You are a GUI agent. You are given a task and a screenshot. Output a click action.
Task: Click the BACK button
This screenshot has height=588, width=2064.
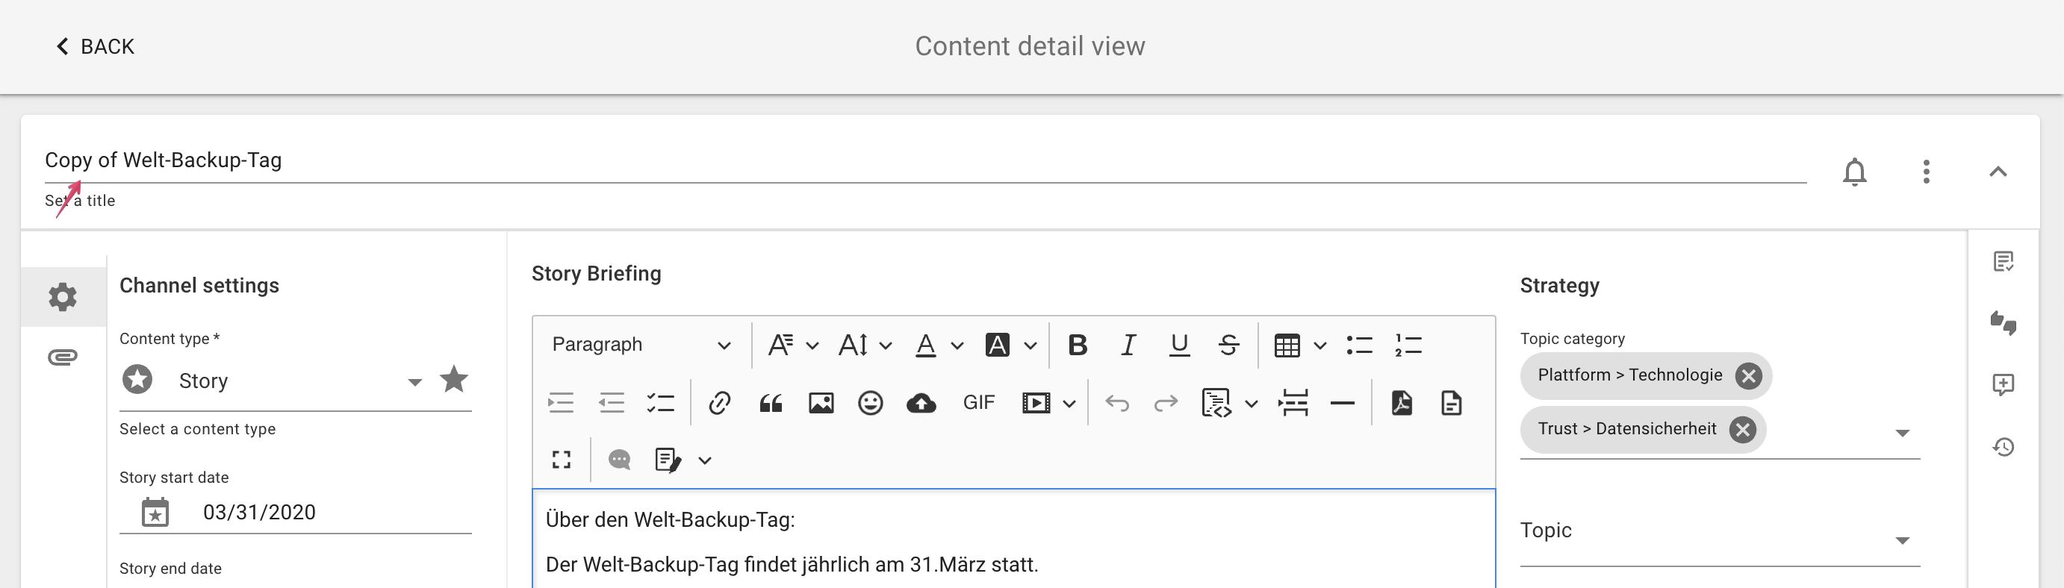coord(95,46)
